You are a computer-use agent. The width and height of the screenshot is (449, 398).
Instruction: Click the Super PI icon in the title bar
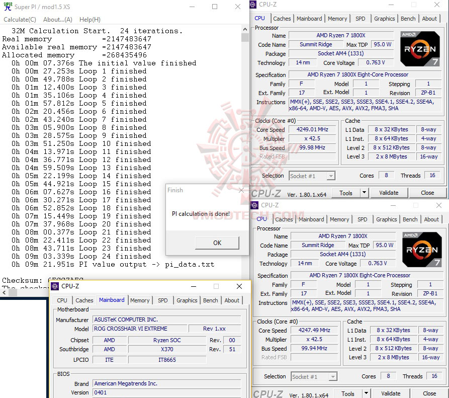coord(7,7)
